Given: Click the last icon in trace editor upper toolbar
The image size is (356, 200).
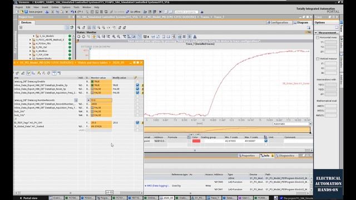Looking at the screenshot, I should pos(125,27).
